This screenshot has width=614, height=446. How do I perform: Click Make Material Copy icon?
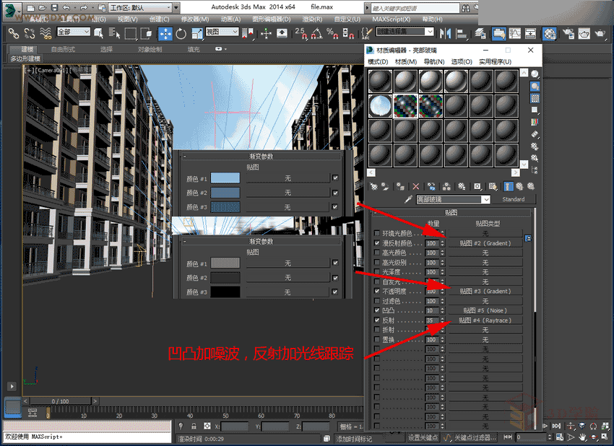[431, 187]
